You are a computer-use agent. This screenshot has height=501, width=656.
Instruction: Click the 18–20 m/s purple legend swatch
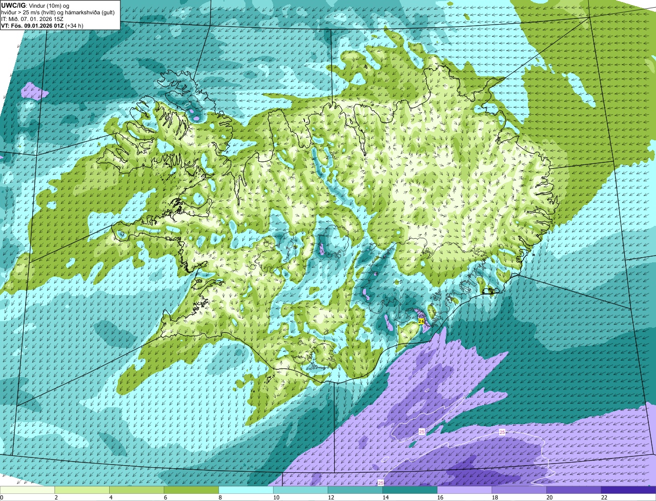519,490
